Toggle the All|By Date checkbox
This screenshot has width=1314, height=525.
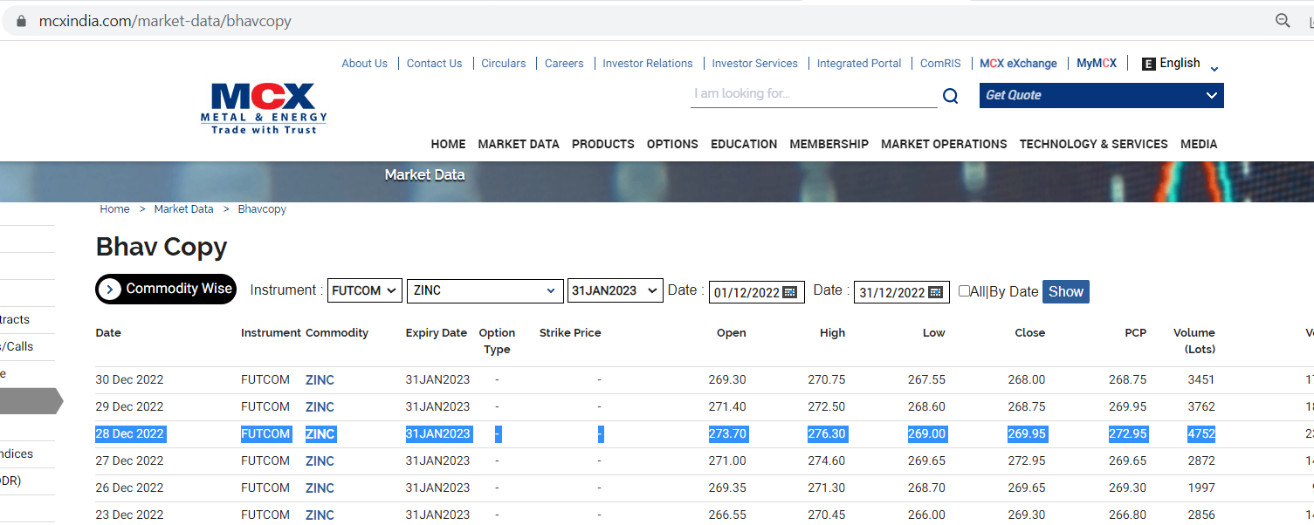pyautogui.click(x=964, y=291)
